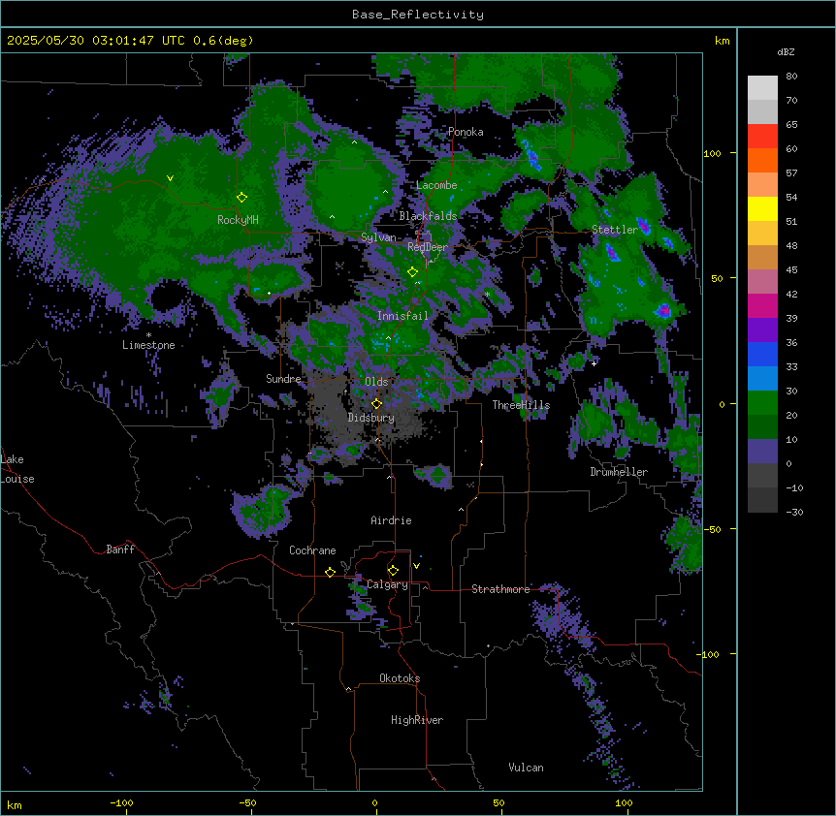Click the top white-gray swatch of the legend

pos(762,88)
